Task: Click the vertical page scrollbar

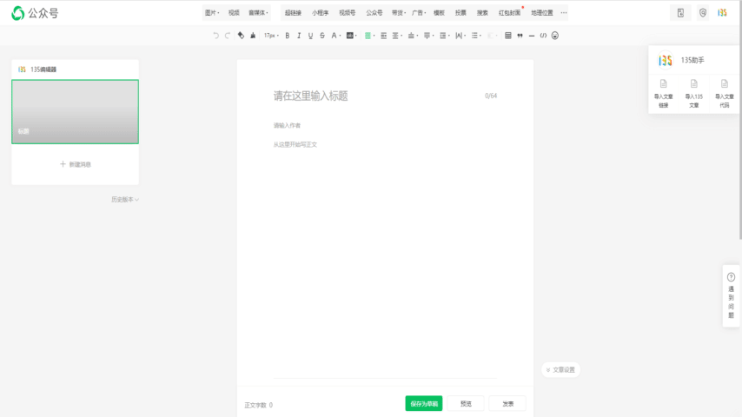Action: point(739,121)
